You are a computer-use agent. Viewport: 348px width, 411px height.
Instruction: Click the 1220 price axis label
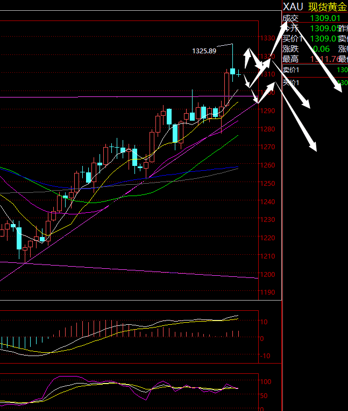point(267,238)
